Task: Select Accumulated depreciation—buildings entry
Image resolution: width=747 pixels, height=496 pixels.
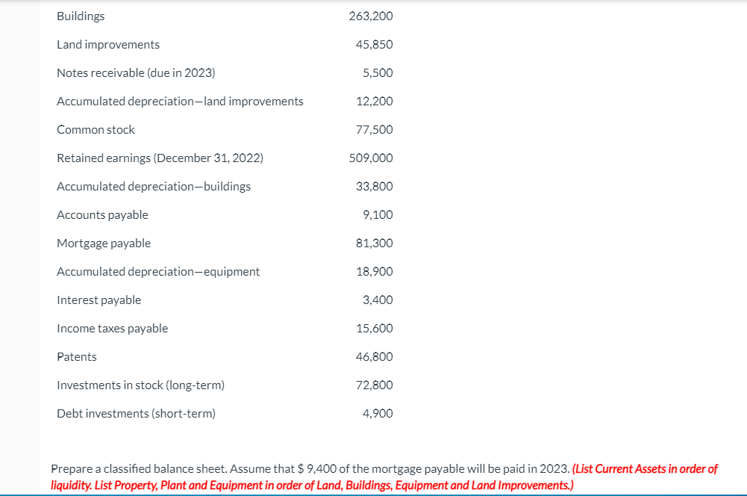Action: tap(153, 186)
